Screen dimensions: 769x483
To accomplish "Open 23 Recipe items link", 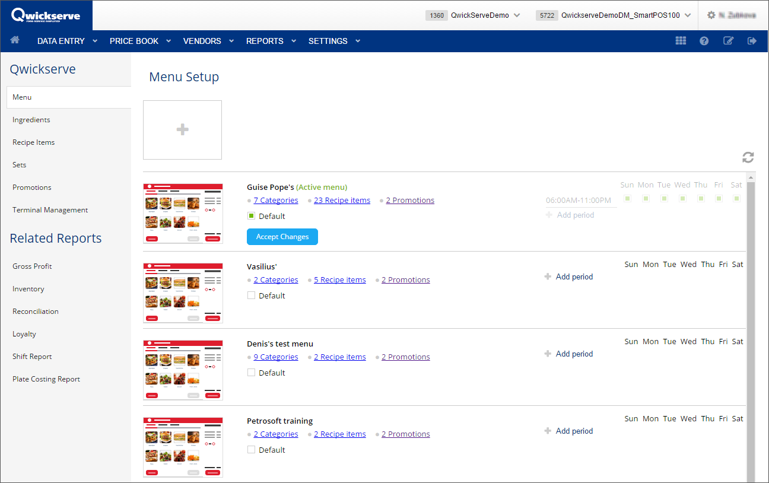I will pyautogui.click(x=342, y=201).
